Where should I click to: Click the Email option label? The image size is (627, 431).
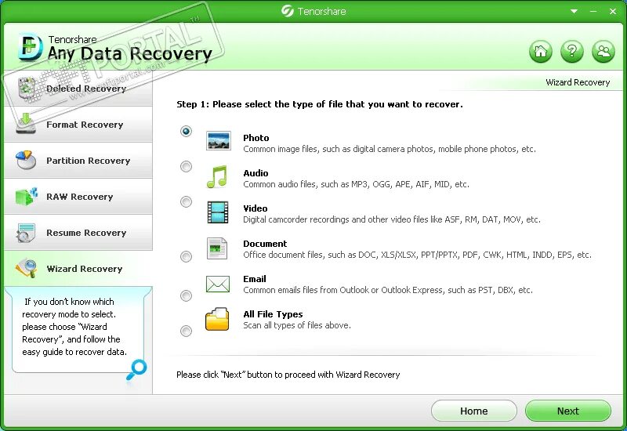point(254,279)
